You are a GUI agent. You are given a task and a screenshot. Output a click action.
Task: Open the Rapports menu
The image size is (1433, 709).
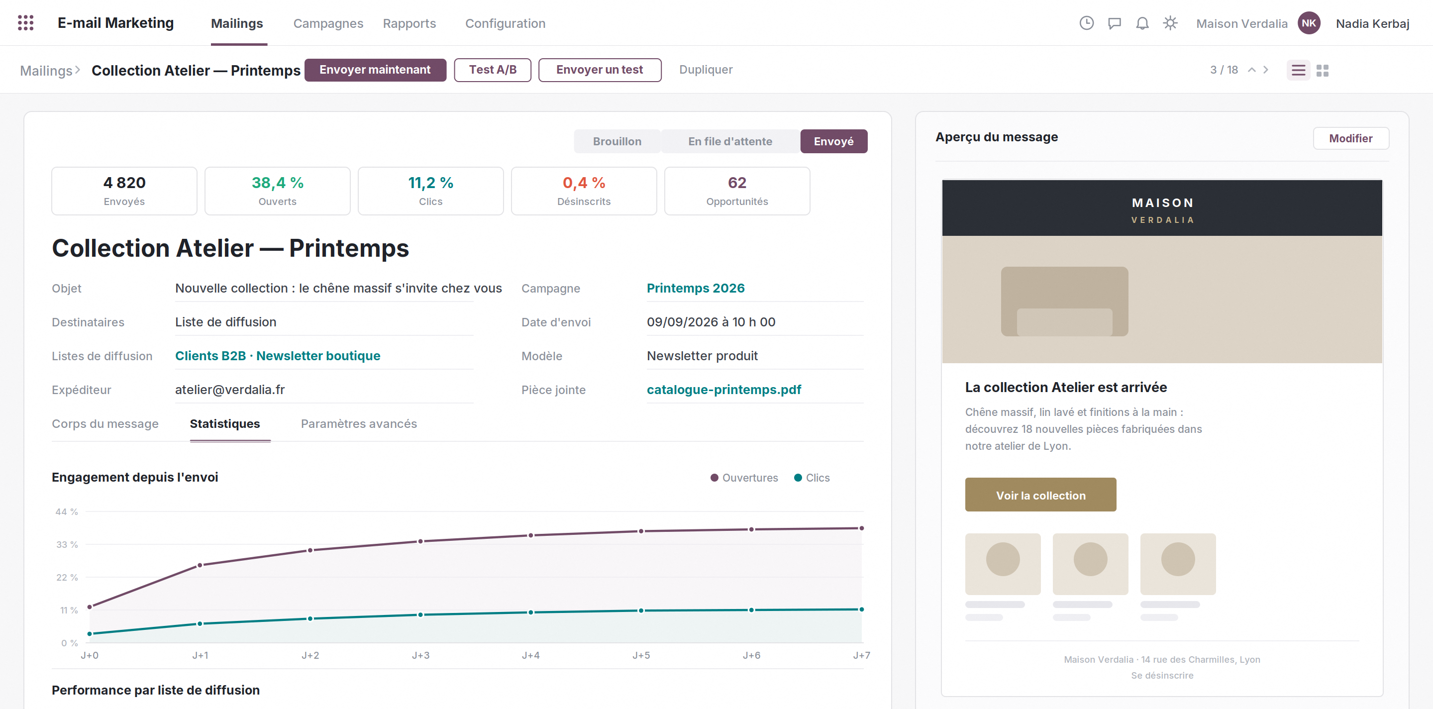409,23
